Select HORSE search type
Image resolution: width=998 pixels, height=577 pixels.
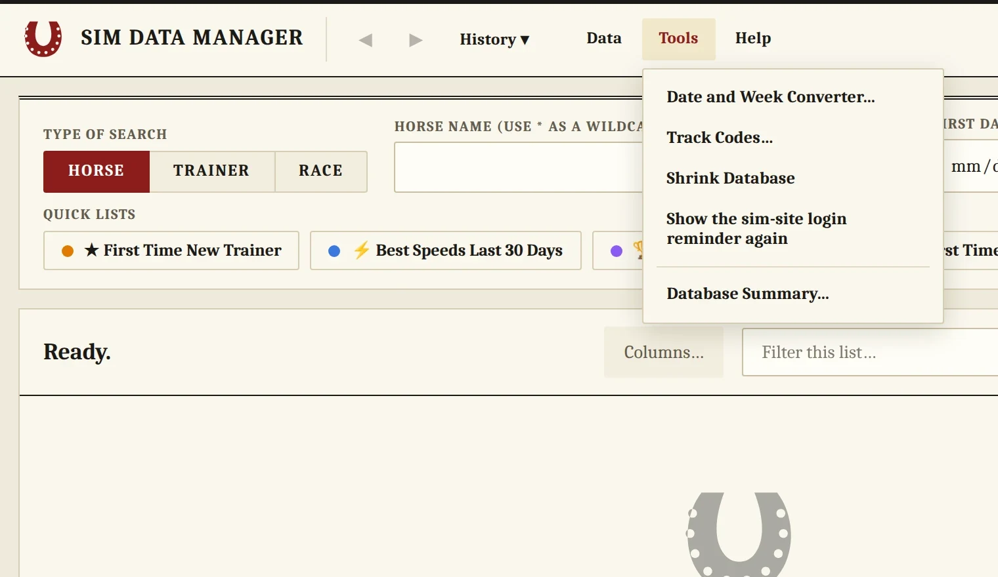tap(97, 171)
